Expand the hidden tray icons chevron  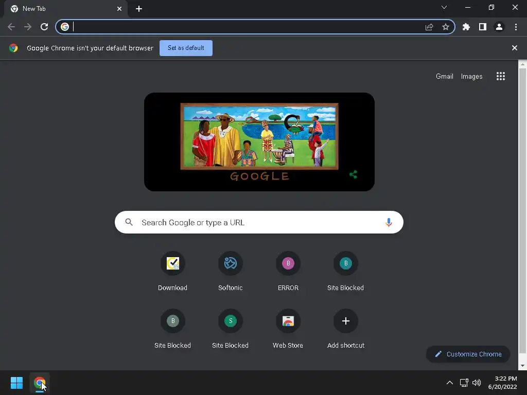(x=449, y=383)
